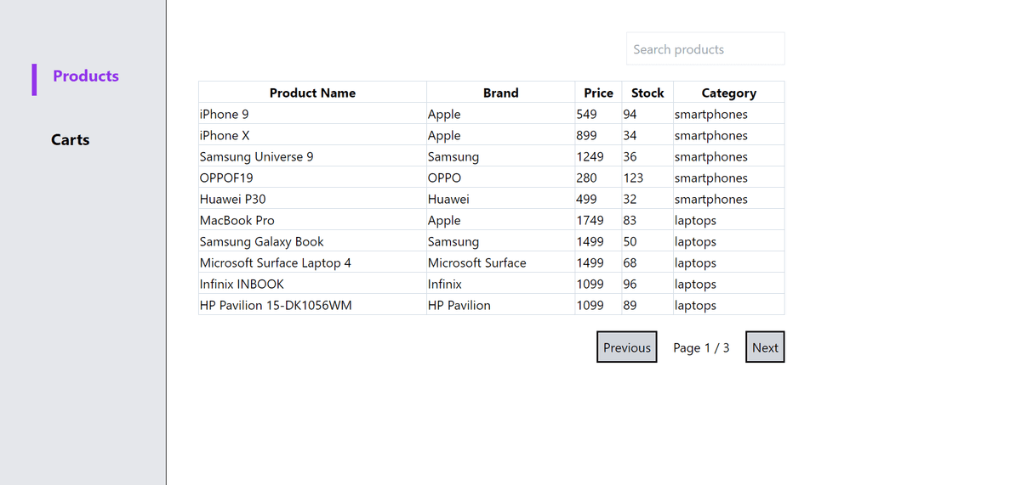Click the stock value 36
The width and height of the screenshot is (1021, 485).
tap(630, 156)
